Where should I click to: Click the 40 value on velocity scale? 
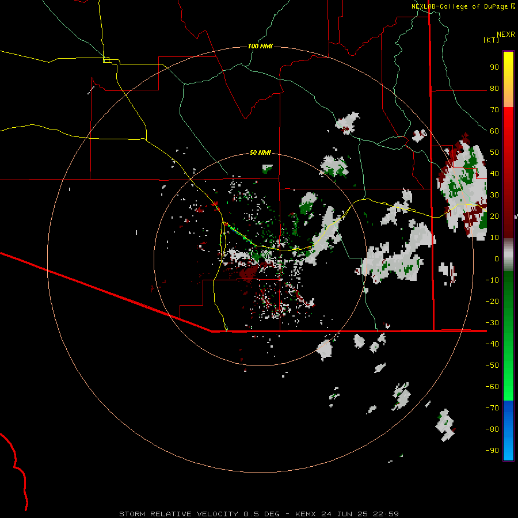click(x=494, y=173)
